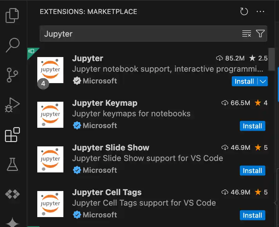
Task: Install the Jupyter extension
Action: tap(245, 81)
